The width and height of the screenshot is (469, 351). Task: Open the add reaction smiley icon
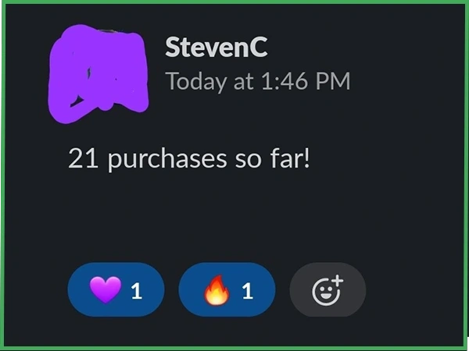(328, 290)
